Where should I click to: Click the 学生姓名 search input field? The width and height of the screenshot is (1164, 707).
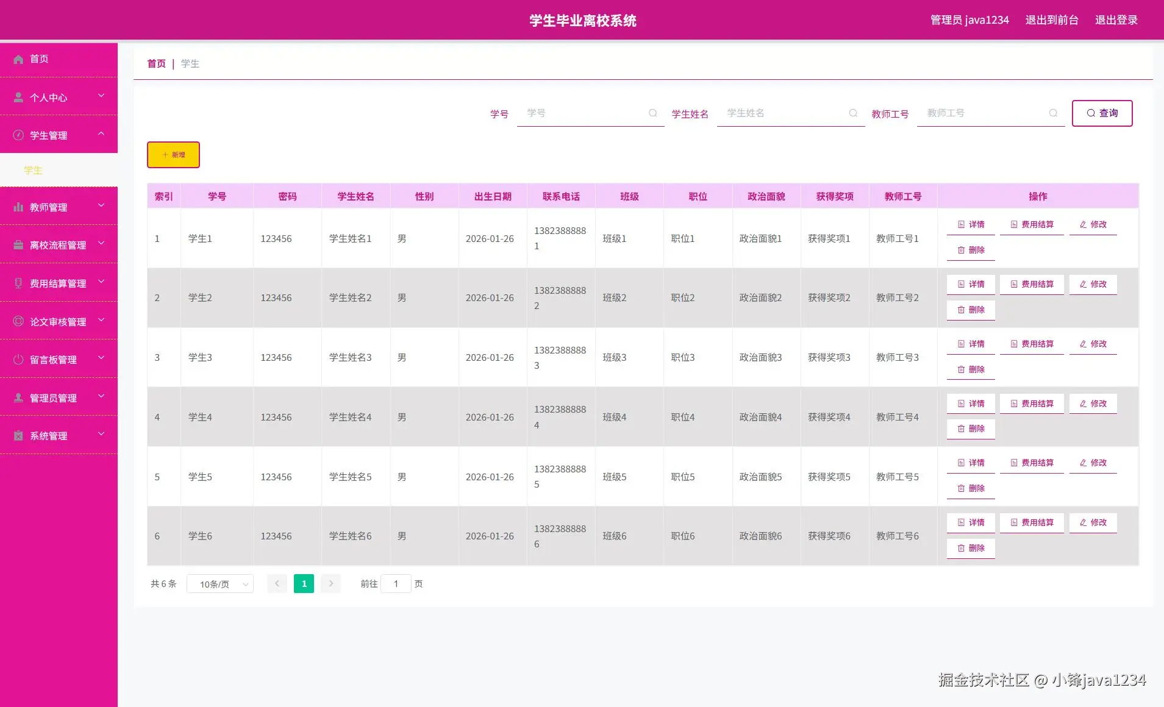pyautogui.click(x=791, y=113)
